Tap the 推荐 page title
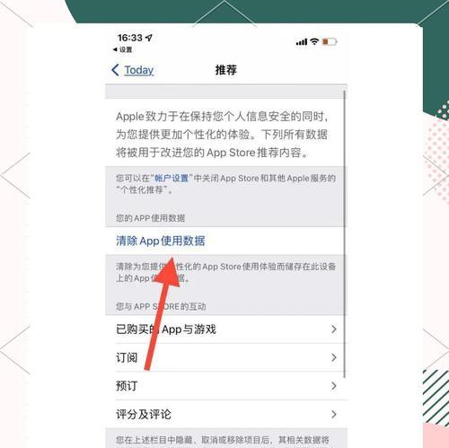 click(226, 70)
